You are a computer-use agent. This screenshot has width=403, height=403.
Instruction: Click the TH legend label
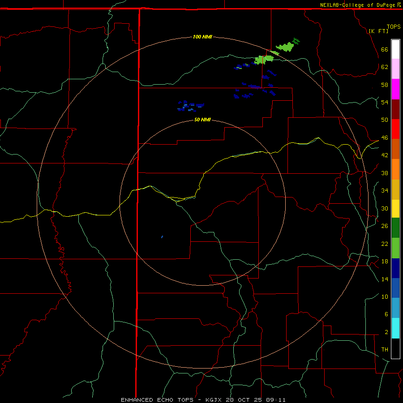click(x=385, y=349)
